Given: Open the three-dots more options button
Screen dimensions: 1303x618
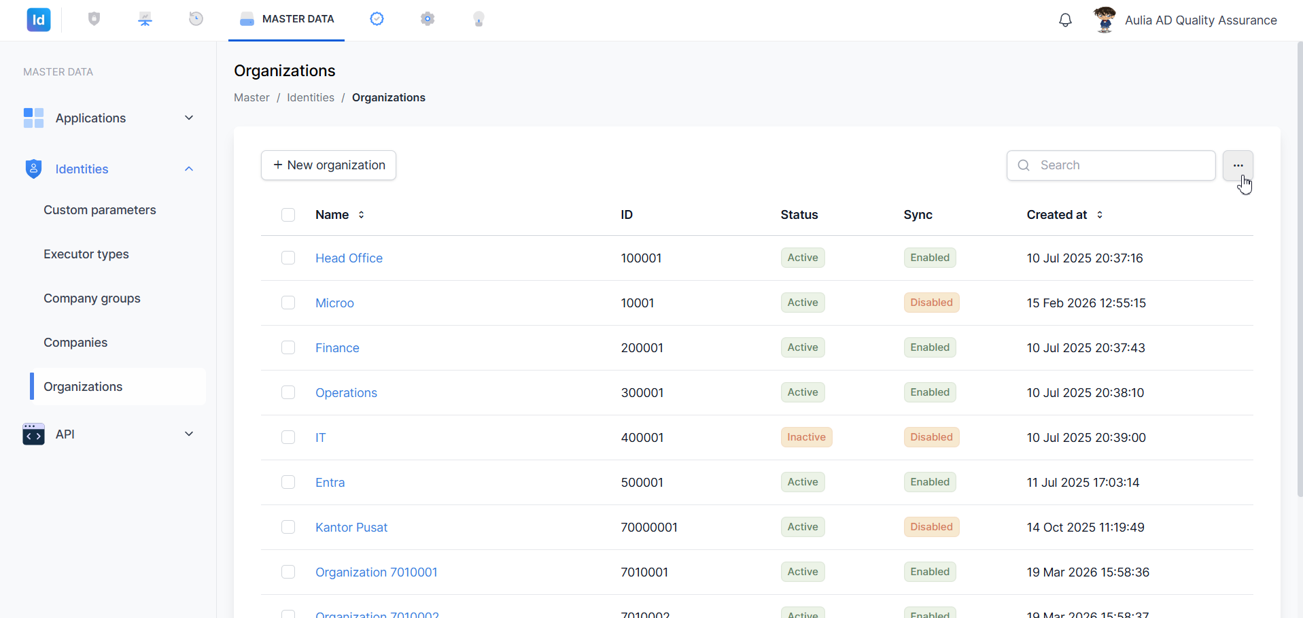Looking at the screenshot, I should point(1238,165).
